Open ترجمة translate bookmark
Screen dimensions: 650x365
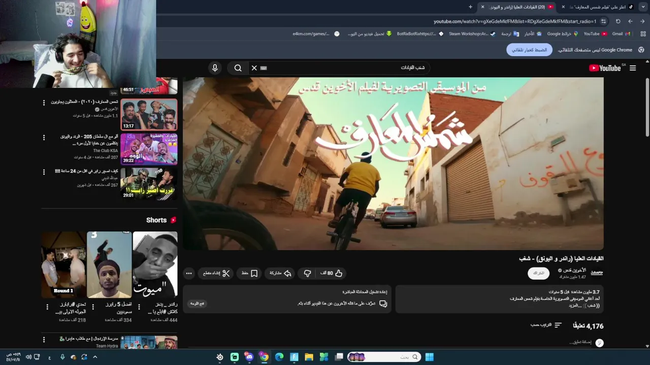coord(510,33)
